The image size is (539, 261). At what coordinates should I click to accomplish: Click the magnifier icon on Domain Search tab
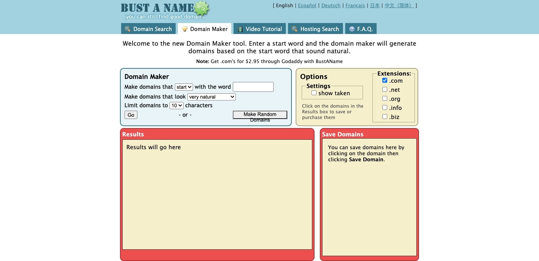tap(128, 29)
